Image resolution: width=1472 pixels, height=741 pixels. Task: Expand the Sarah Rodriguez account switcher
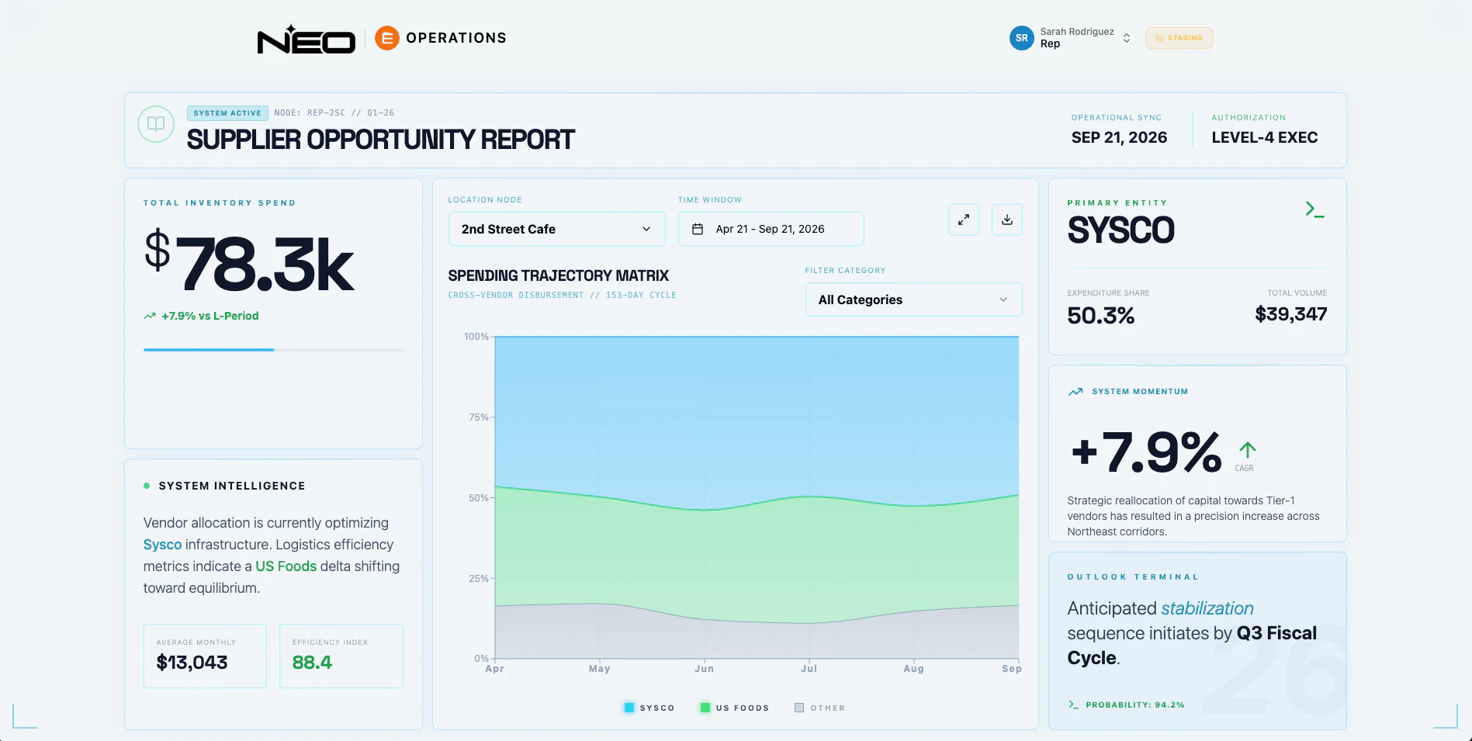[x=1126, y=38]
